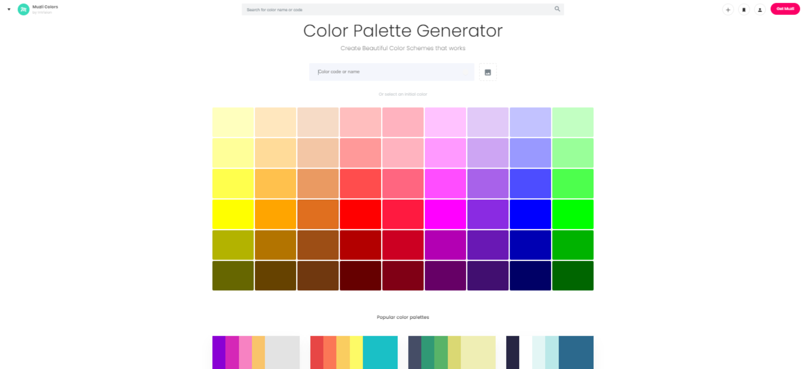The width and height of the screenshot is (806, 369).
Task: Expand the dropdown arrow beside Muzli logo
Action: click(9, 9)
